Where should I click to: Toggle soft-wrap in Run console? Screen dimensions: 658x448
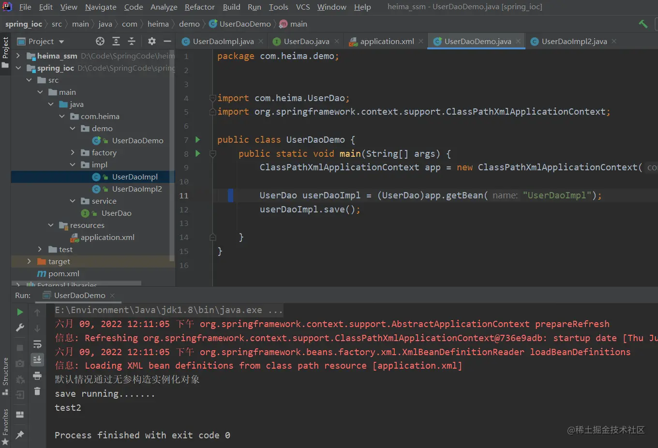click(x=37, y=344)
